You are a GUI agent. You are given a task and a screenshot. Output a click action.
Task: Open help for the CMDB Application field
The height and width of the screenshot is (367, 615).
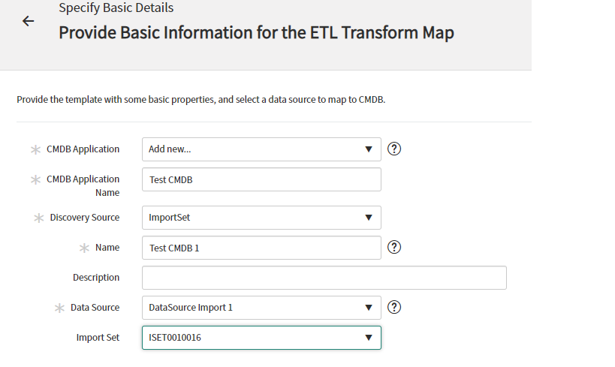point(394,149)
